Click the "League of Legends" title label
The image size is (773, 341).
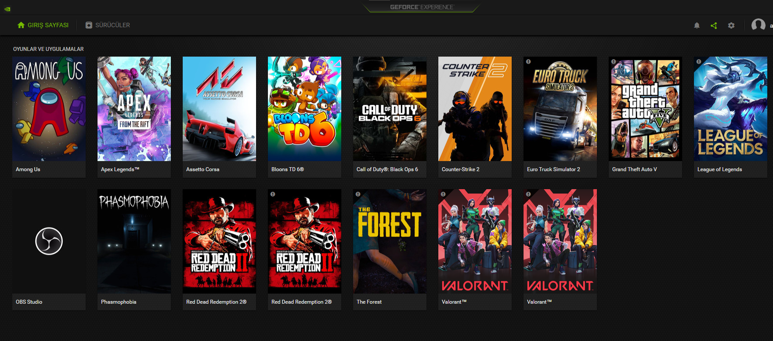(719, 169)
